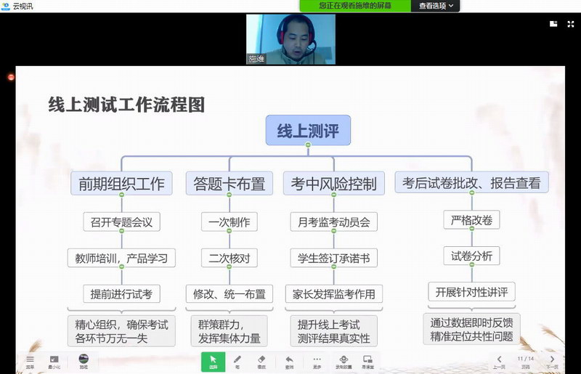Click the red dot at left edge

(x=11, y=76)
